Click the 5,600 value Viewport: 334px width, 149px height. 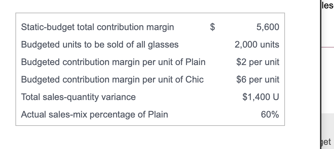[x=268, y=27]
